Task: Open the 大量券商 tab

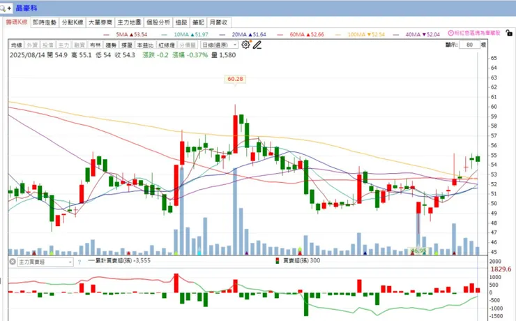Action: [100, 22]
